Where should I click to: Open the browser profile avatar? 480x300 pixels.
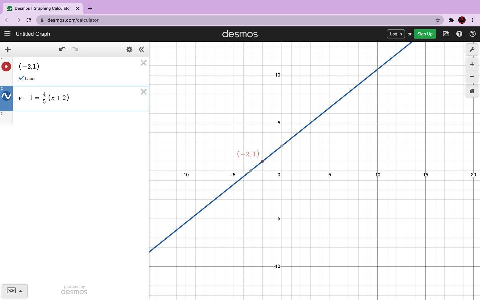click(x=462, y=20)
